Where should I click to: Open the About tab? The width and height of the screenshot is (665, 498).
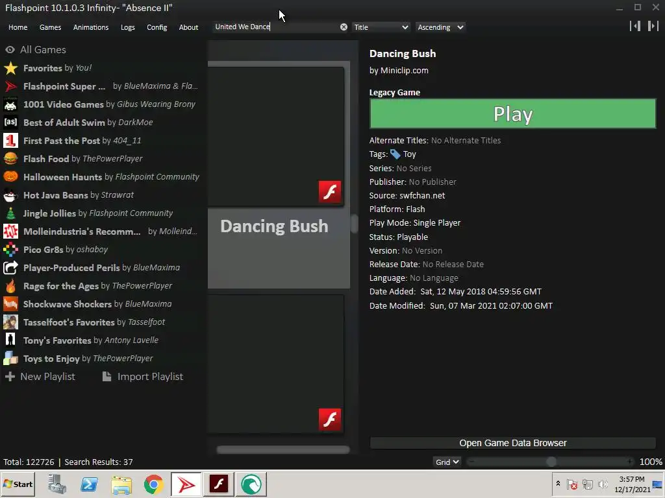pyautogui.click(x=188, y=27)
